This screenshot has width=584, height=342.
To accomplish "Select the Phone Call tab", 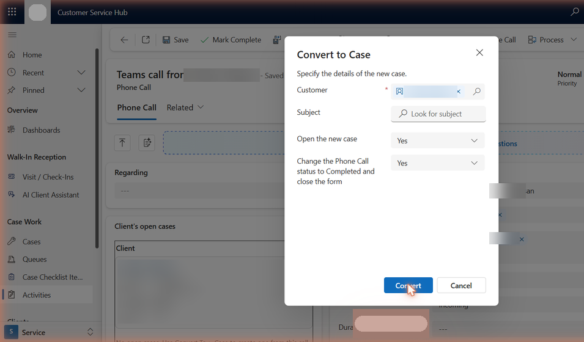I will (137, 107).
